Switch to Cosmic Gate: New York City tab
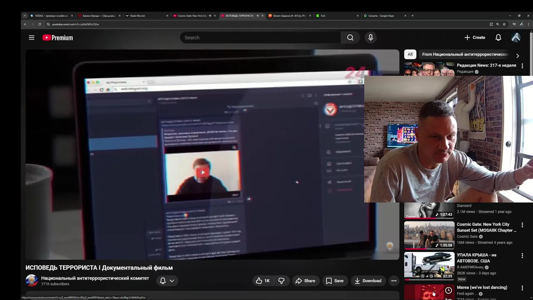 tap(192, 16)
